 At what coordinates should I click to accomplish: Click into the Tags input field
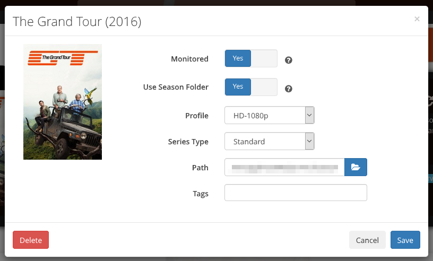tap(296, 193)
